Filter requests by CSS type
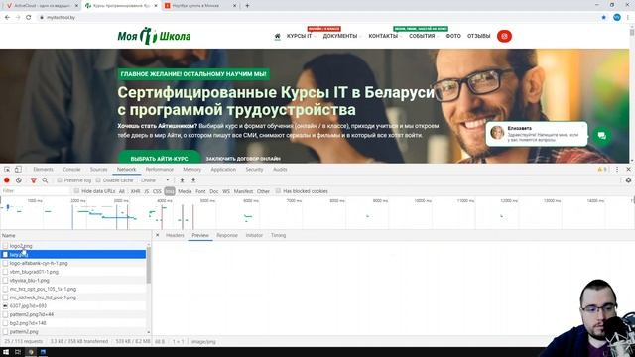The height and width of the screenshot is (357, 635). click(x=157, y=191)
